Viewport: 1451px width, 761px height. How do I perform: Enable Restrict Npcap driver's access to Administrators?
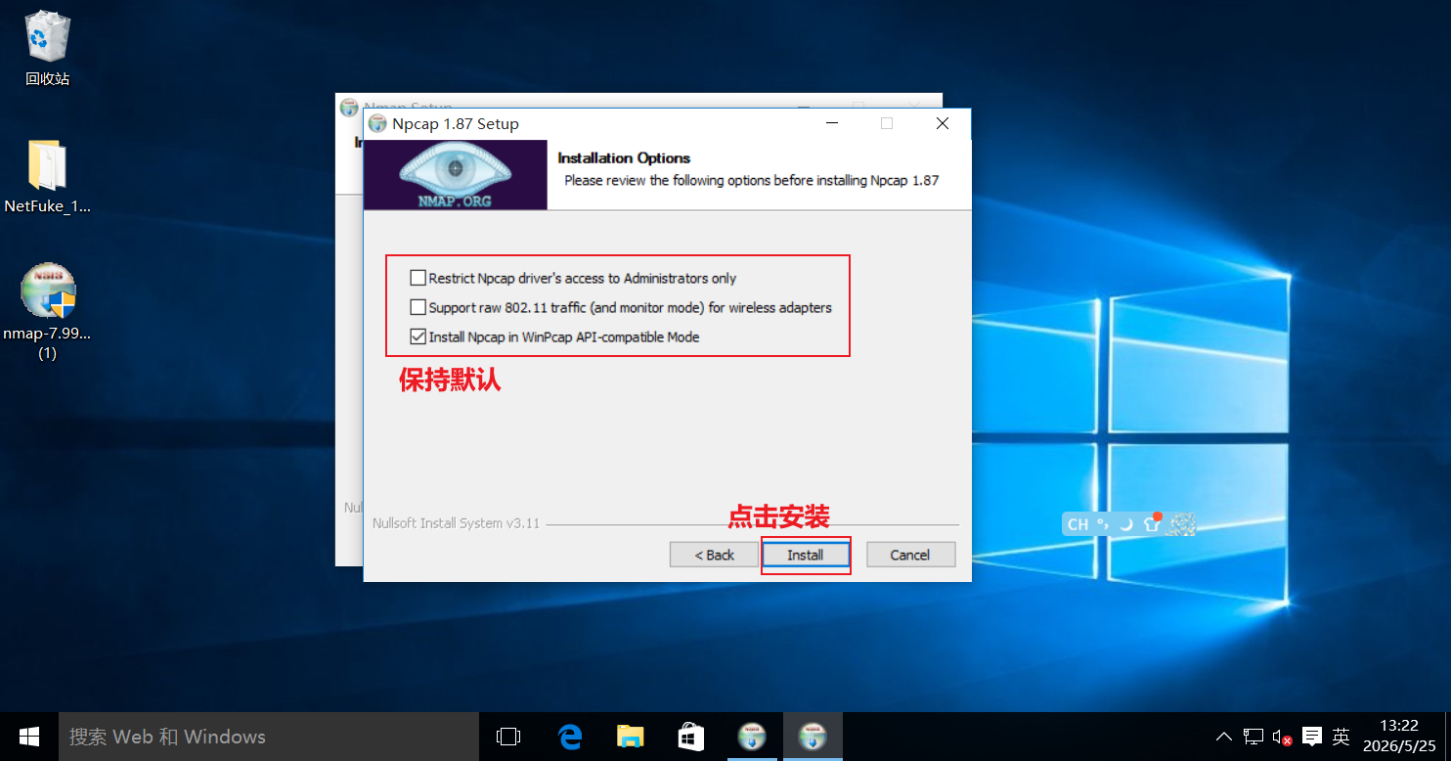(x=418, y=278)
